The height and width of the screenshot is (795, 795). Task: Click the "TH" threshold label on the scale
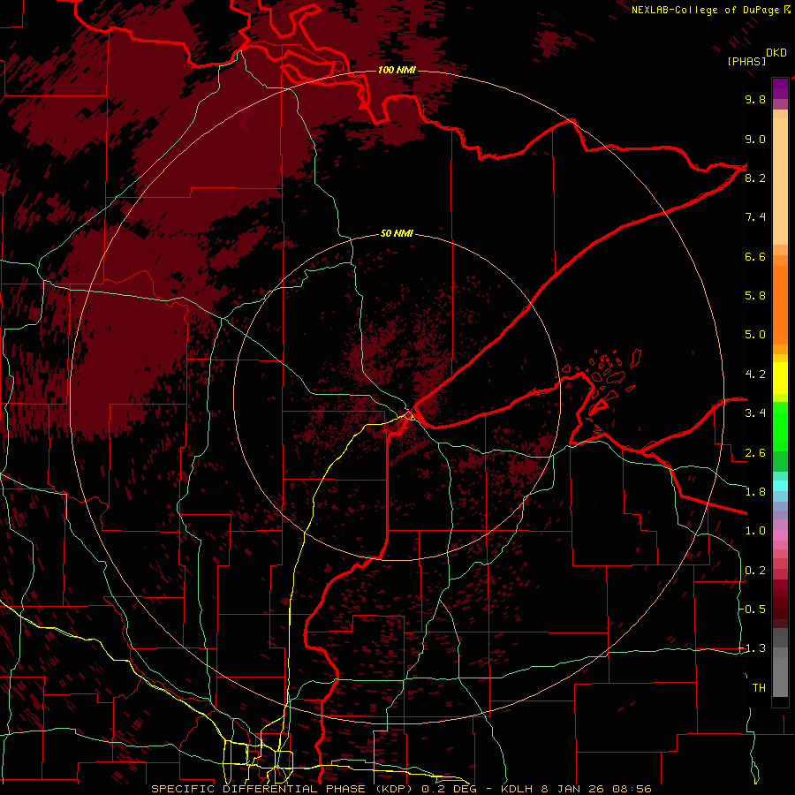pyautogui.click(x=759, y=688)
